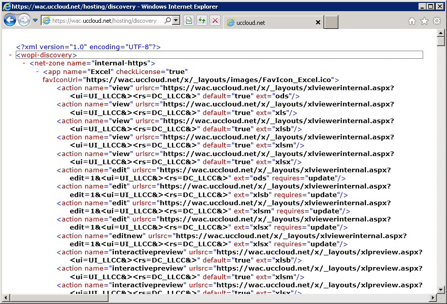
Task: Click the editnew action name text
Action: (x=127, y=236)
